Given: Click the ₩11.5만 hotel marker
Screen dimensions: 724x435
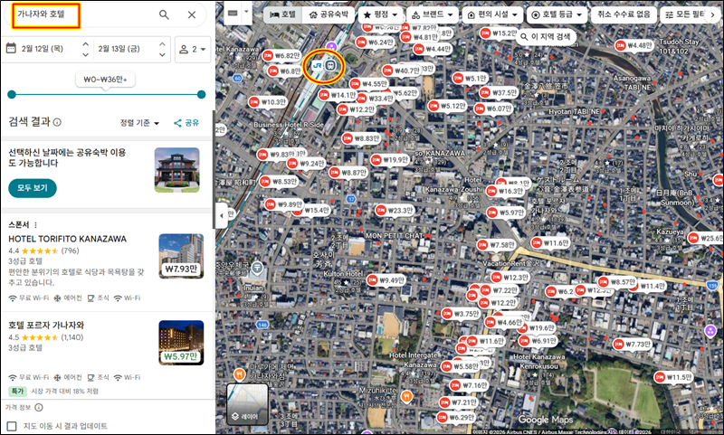Looking at the screenshot, I should pyautogui.click(x=673, y=377).
